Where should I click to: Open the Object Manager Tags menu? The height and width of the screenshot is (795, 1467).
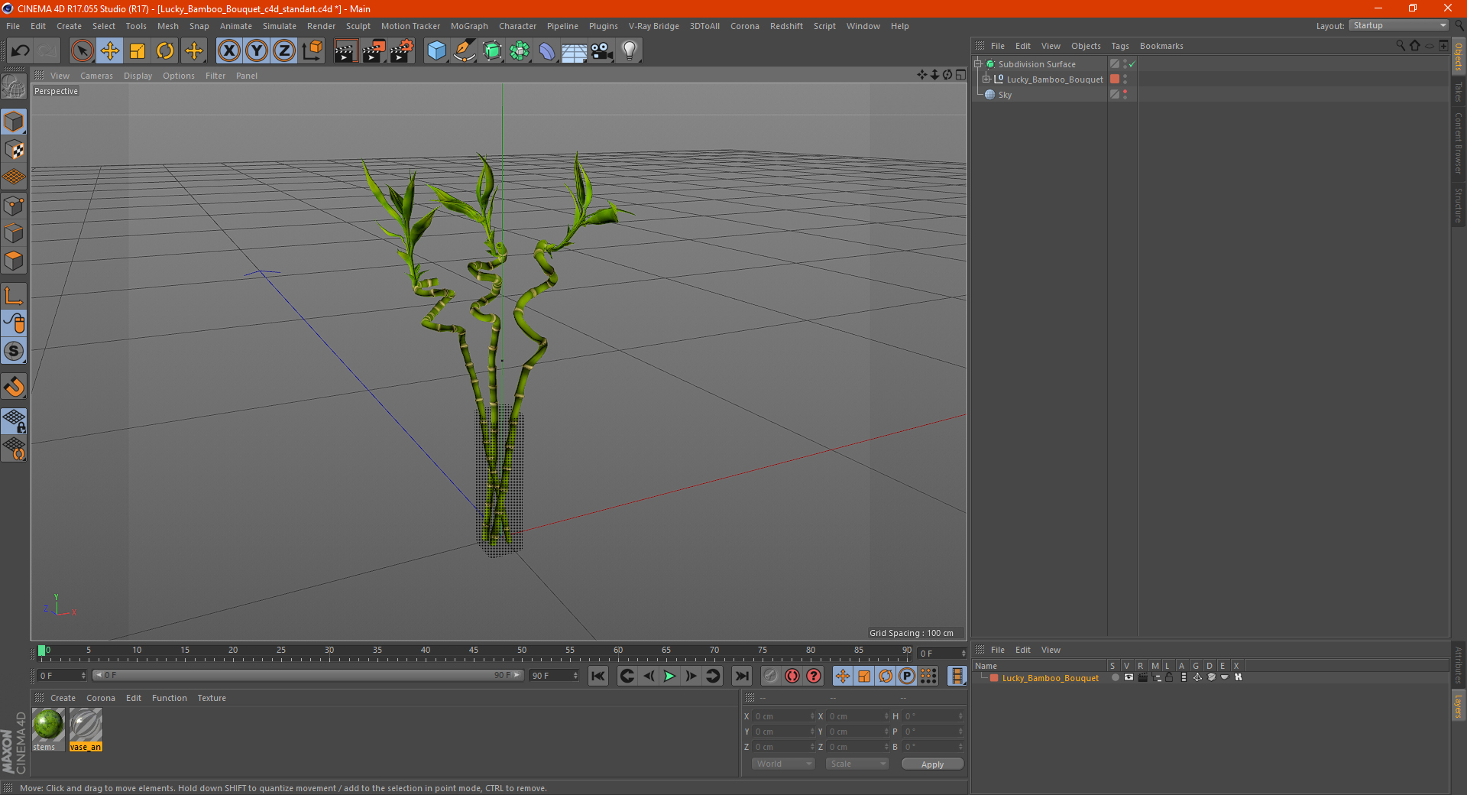pos(1120,46)
